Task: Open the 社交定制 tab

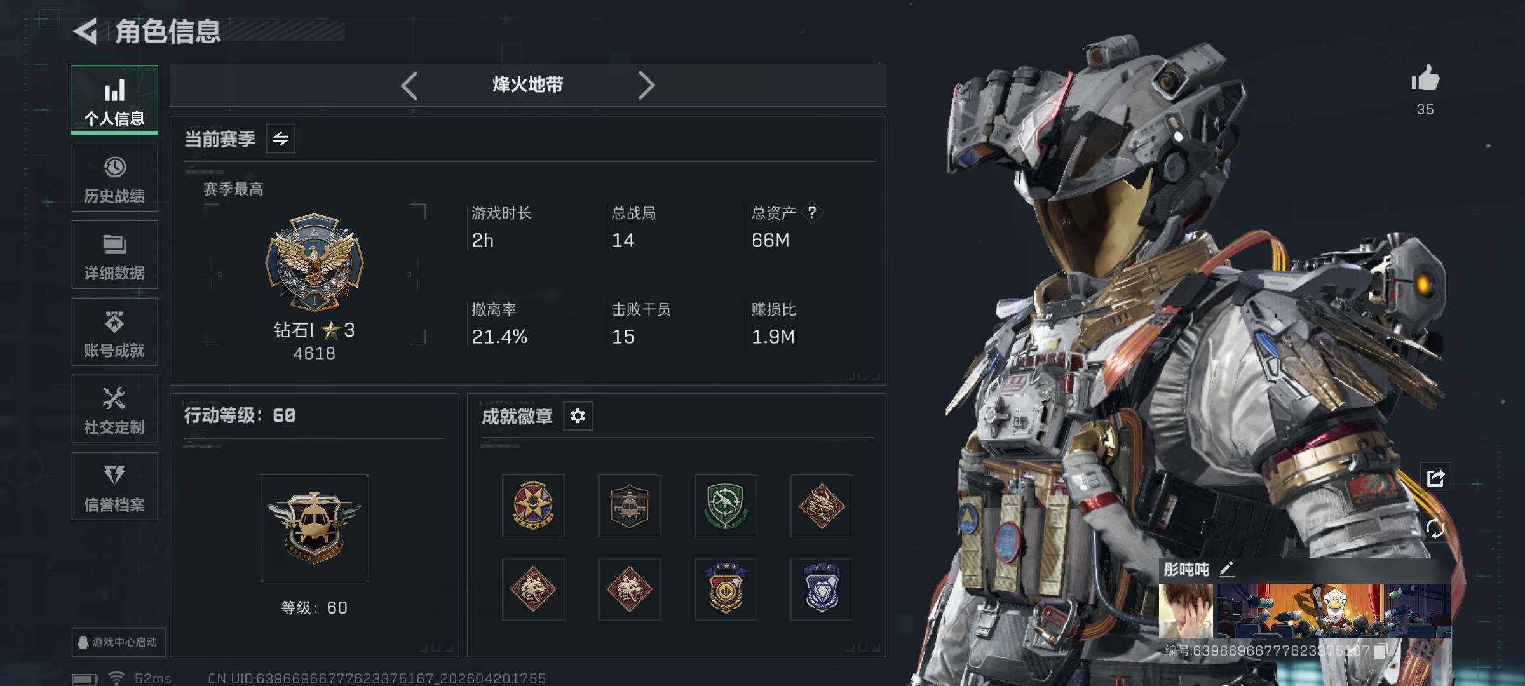Action: click(114, 409)
